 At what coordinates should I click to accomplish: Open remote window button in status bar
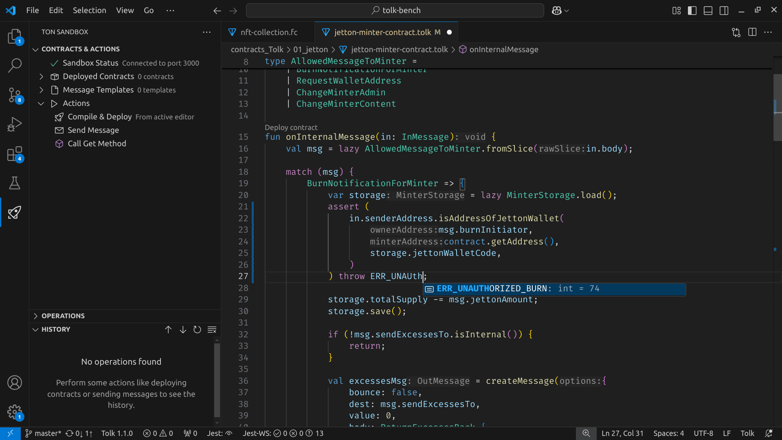point(10,433)
